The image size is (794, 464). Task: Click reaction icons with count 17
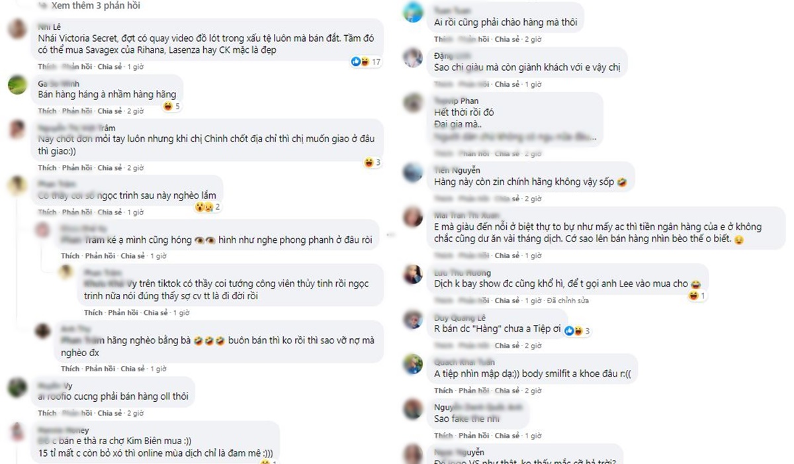(366, 62)
